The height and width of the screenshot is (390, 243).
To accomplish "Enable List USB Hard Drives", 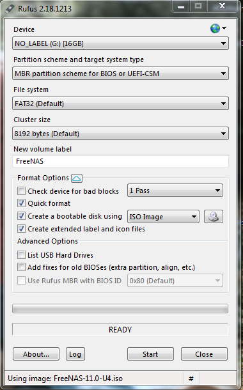I will (21, 255).
